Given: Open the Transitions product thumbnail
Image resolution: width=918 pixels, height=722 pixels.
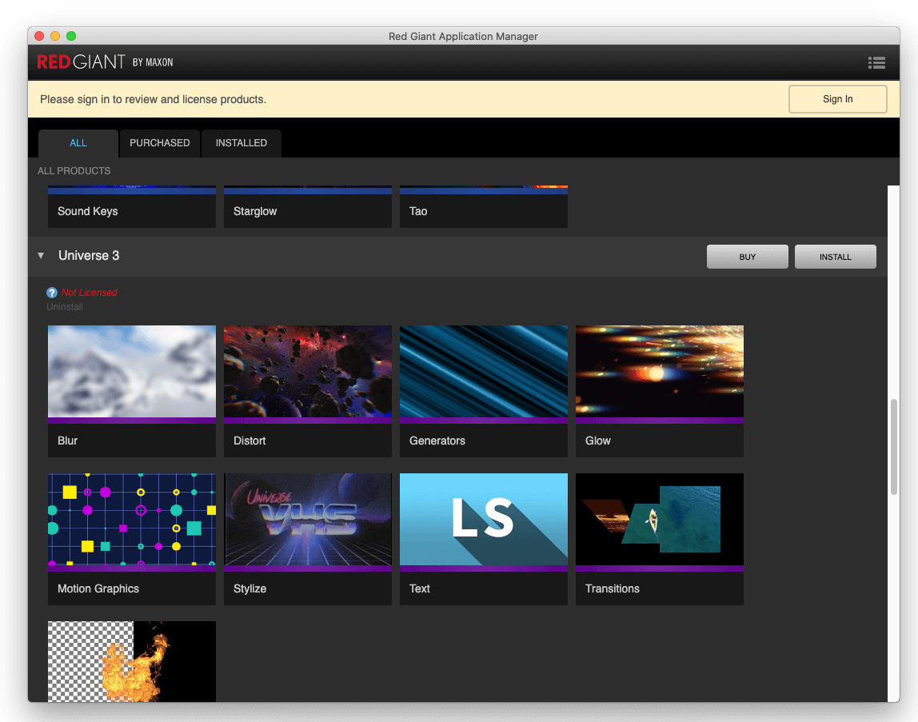Looking at the screenshot, I should (x=659, y=520).
